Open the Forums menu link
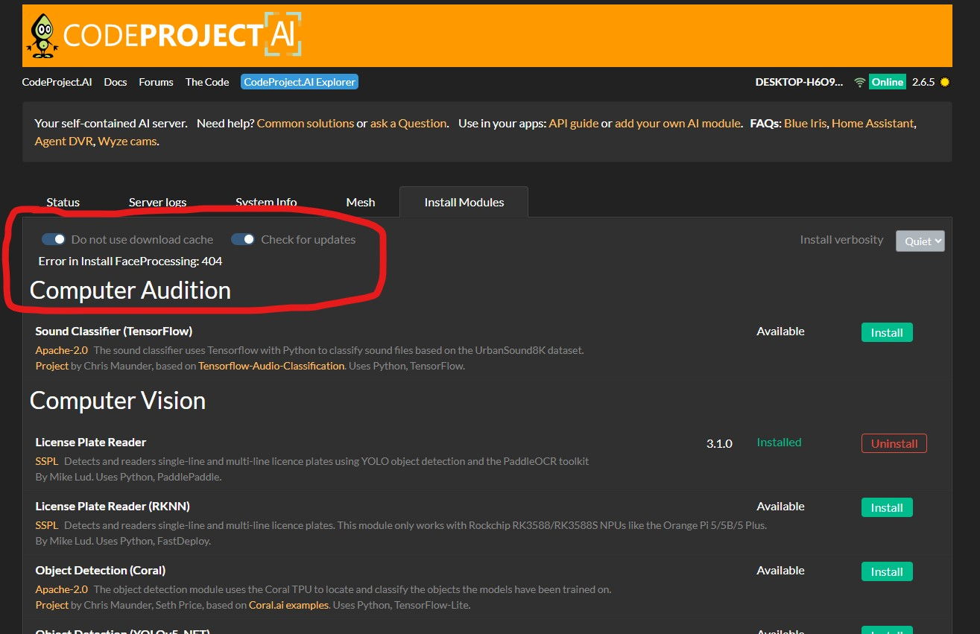The height and width of the screenshot is (634, 980). pyautogui.click(x=156, y=82)
